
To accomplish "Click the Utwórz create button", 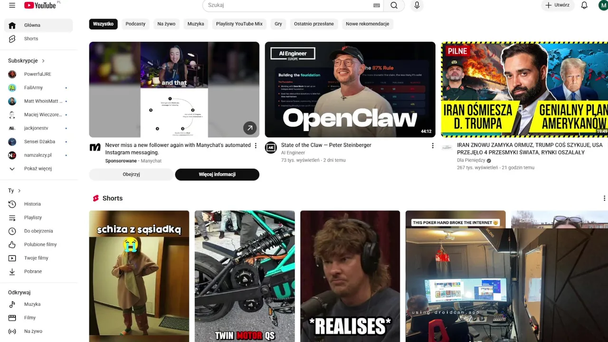I will (x=558, y=5).
